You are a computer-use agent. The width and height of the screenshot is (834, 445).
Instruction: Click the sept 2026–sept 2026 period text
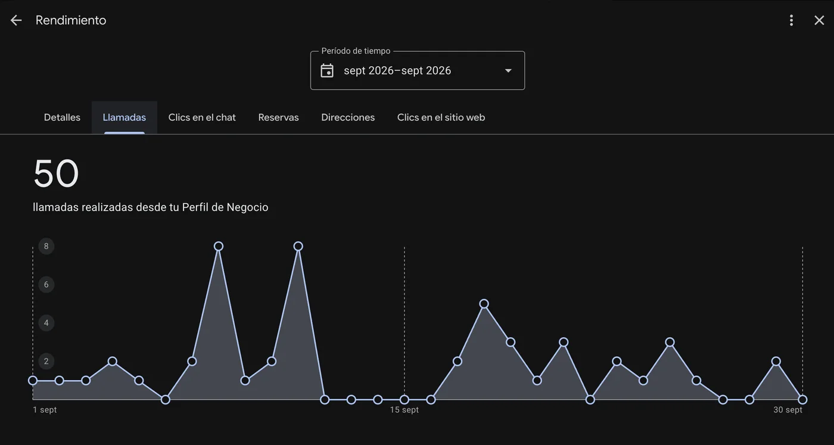click(397, 70)
